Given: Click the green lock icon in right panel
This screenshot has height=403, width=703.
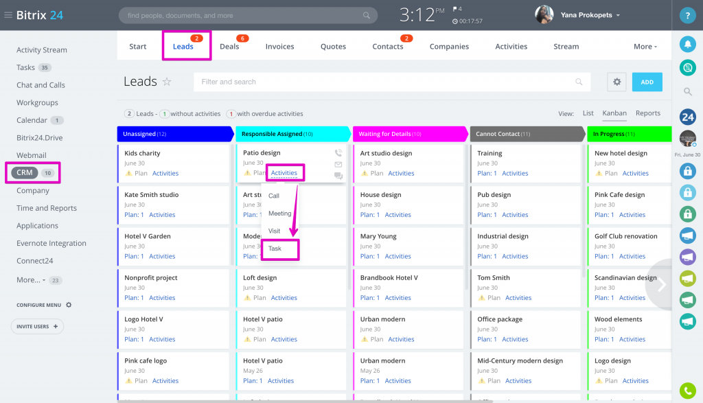Looking at the screenshot, I should click(687, 214).
